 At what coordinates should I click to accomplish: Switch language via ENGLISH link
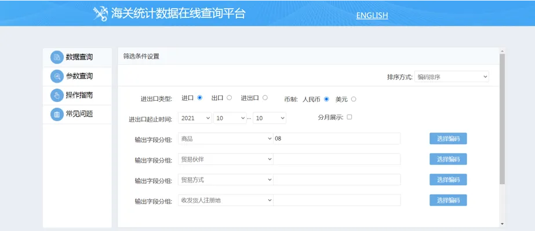tap(372, 15)
